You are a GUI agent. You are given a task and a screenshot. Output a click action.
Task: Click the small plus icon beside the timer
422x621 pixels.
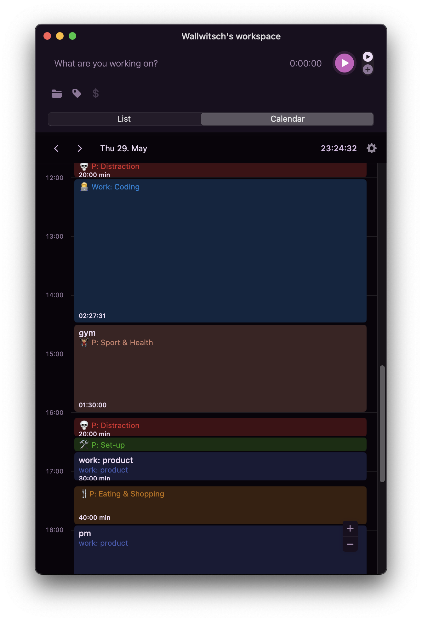368,69
